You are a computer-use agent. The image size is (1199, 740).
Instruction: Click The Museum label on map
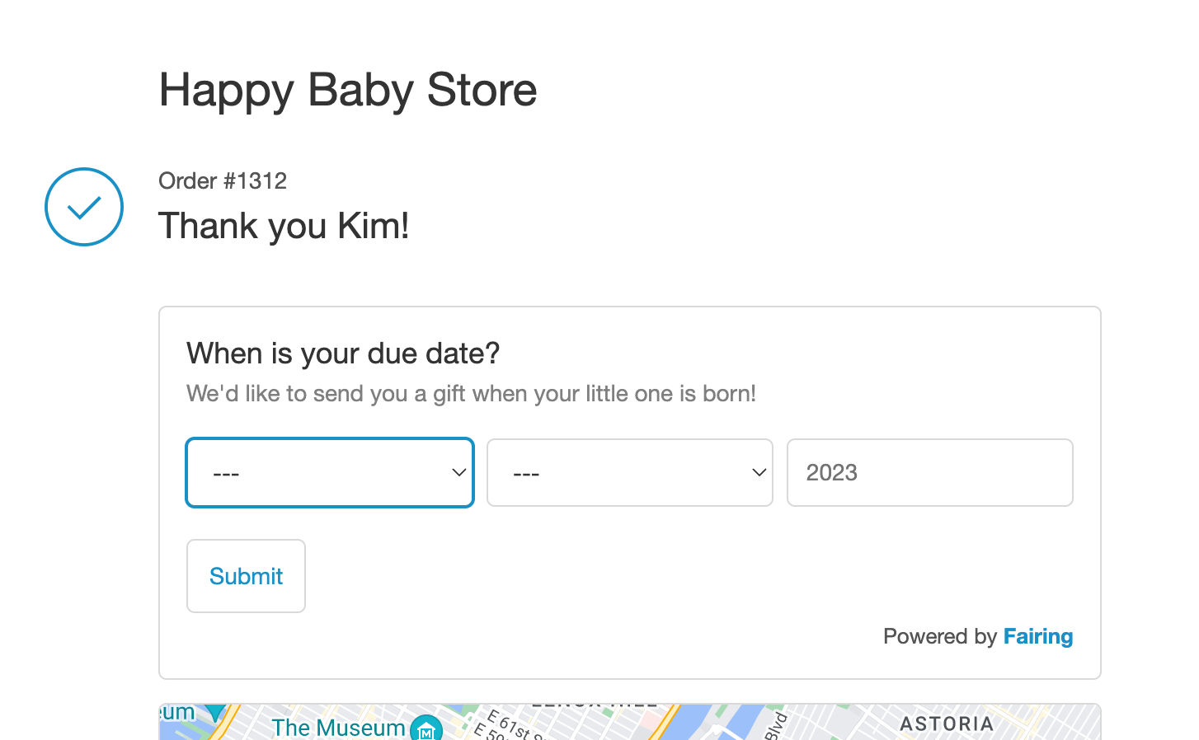click(x=338, y=728)
